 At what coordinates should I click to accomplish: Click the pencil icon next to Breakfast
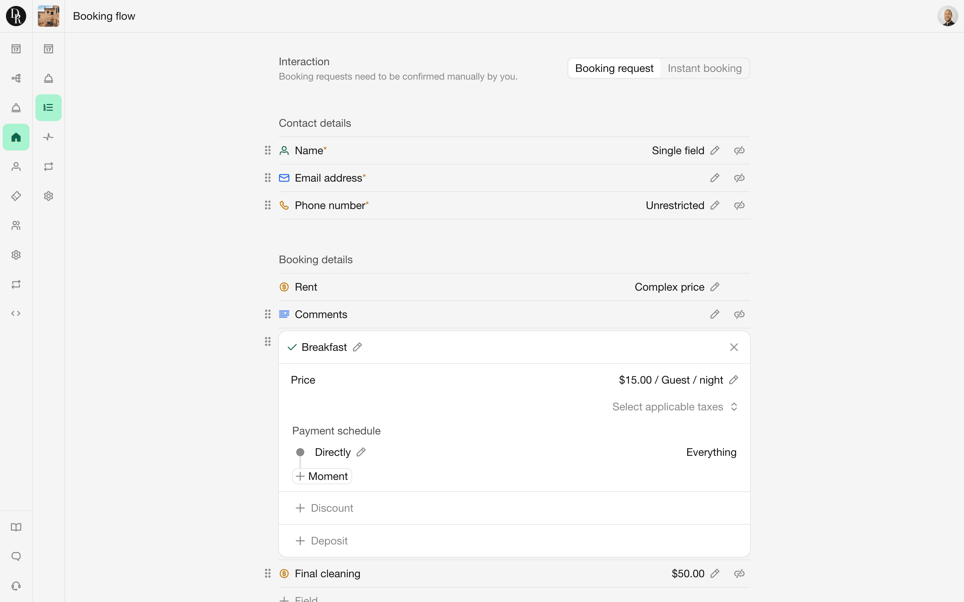coord(357,347)
